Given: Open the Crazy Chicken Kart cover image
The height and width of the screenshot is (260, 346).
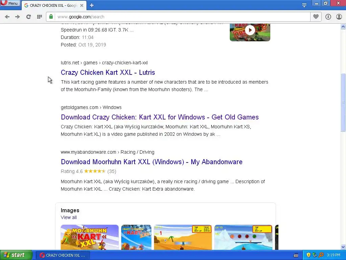Looking at the screenshot, I should (x=137, y=237).
